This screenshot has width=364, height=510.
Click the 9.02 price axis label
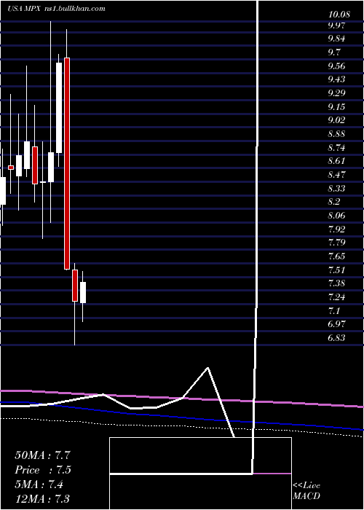(x=336, y=120)
